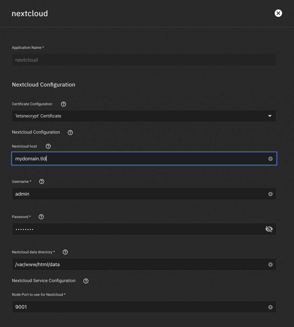Click help icon next to Nextcloud host
This screenshot has width=294, height=327.
click(x=48, y=146)
